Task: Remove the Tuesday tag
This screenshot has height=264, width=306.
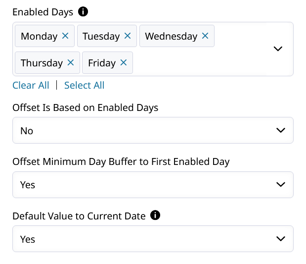Action: [128, 36]
